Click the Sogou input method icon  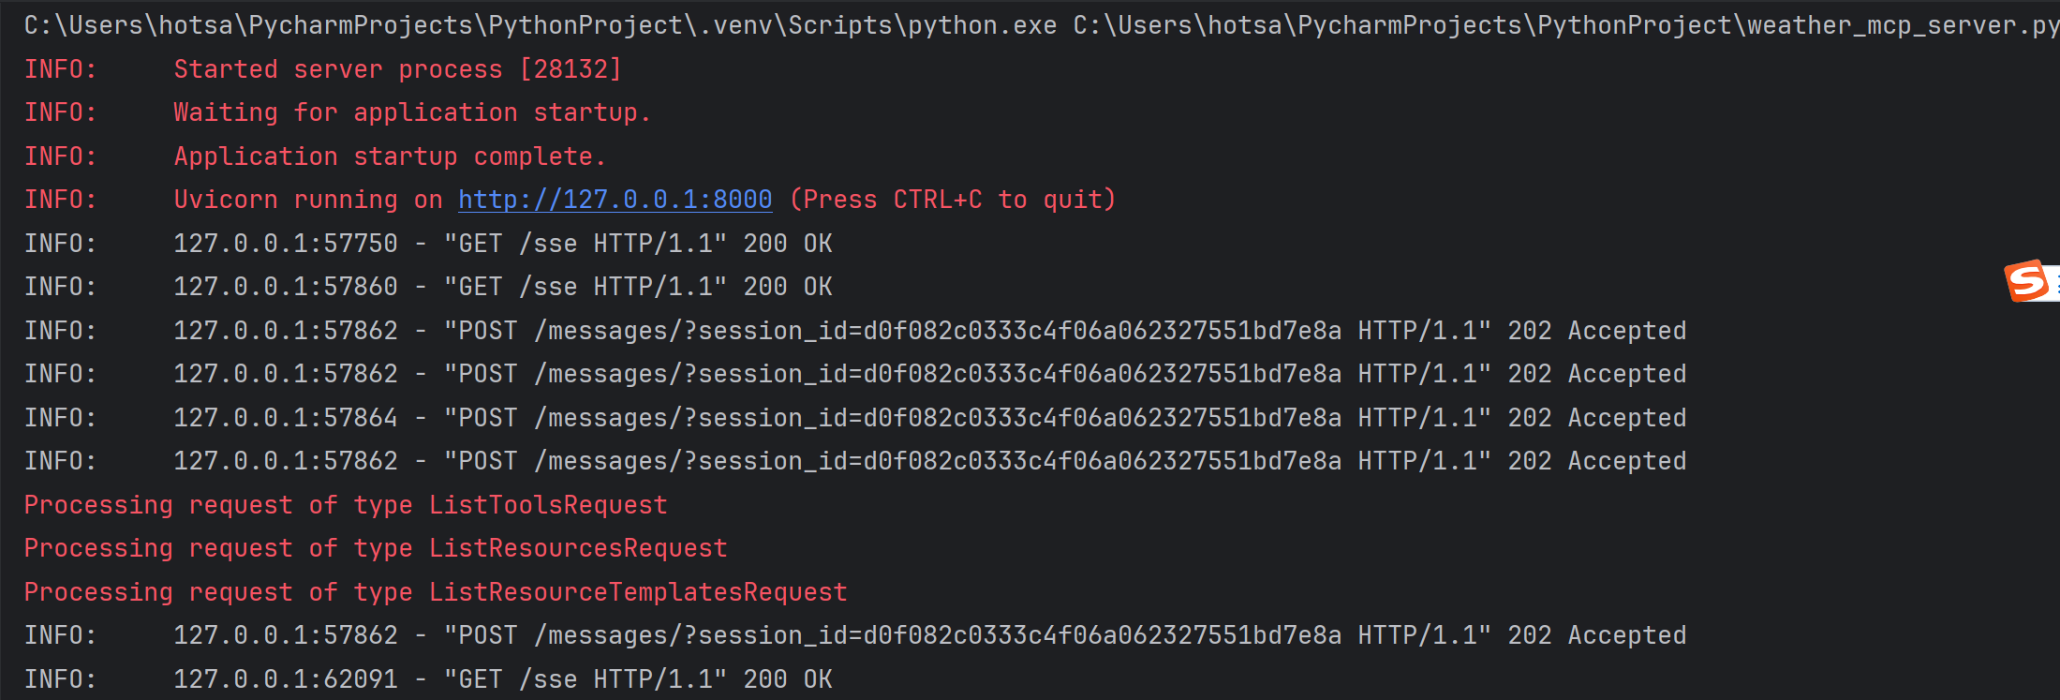click(2027, 281)
